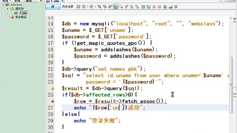Click red error icon on line 26 gutter
The image size is (237, 133).
(x=53, y=101)
